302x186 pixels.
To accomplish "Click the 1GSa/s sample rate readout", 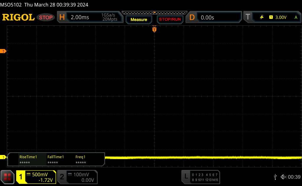I will tap(108, 15).
